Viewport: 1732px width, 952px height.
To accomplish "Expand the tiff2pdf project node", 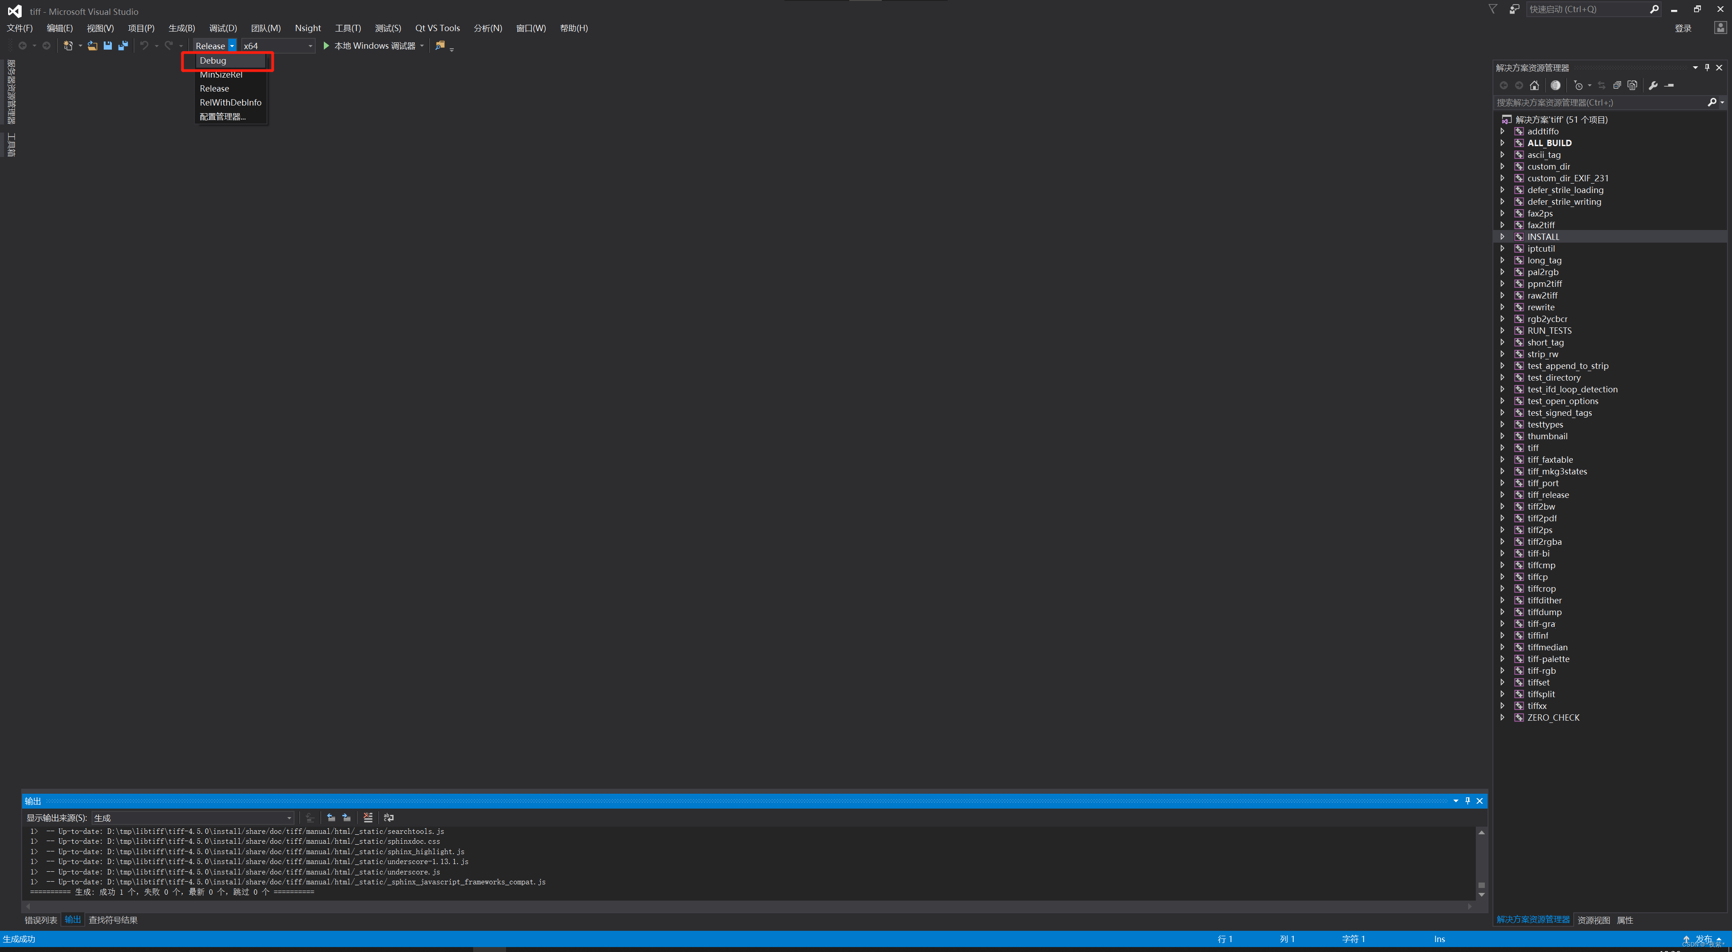I will 1503,518.
